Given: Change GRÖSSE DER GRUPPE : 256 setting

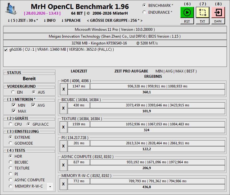Looking at the screenshot, I should point(115,21).
